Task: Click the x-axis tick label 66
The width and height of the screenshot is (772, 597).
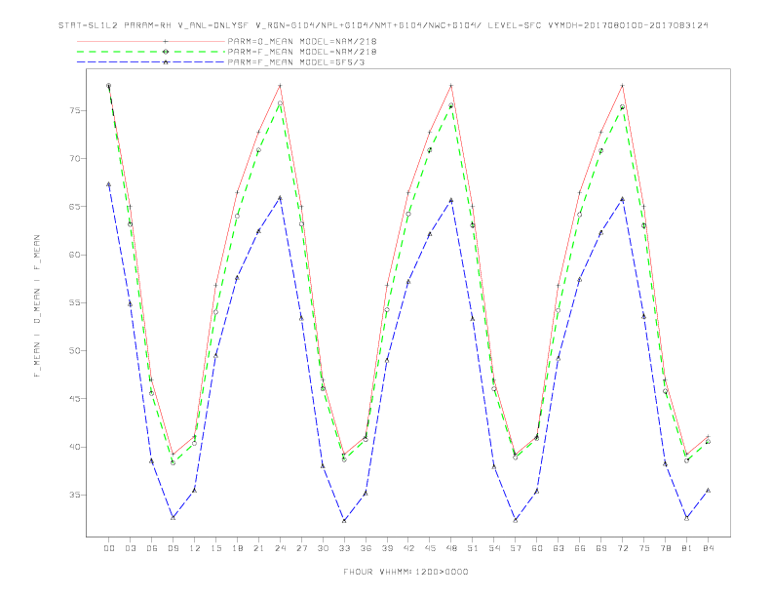Action: (580, 548)
